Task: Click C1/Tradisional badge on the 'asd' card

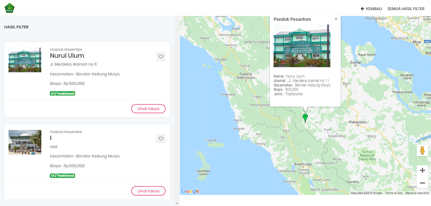Action: [x=62, y=176]
